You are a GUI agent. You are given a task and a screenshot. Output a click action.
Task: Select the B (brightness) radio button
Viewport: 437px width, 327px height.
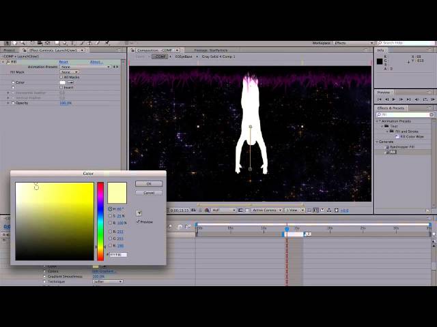click(x=110, y=223)
